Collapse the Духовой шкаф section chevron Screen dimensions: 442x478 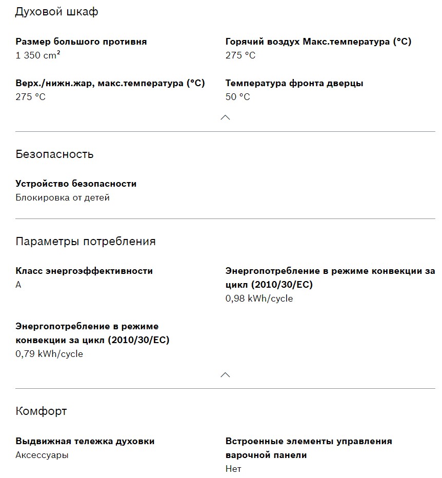pyautogui.click(x=225, y=117)
